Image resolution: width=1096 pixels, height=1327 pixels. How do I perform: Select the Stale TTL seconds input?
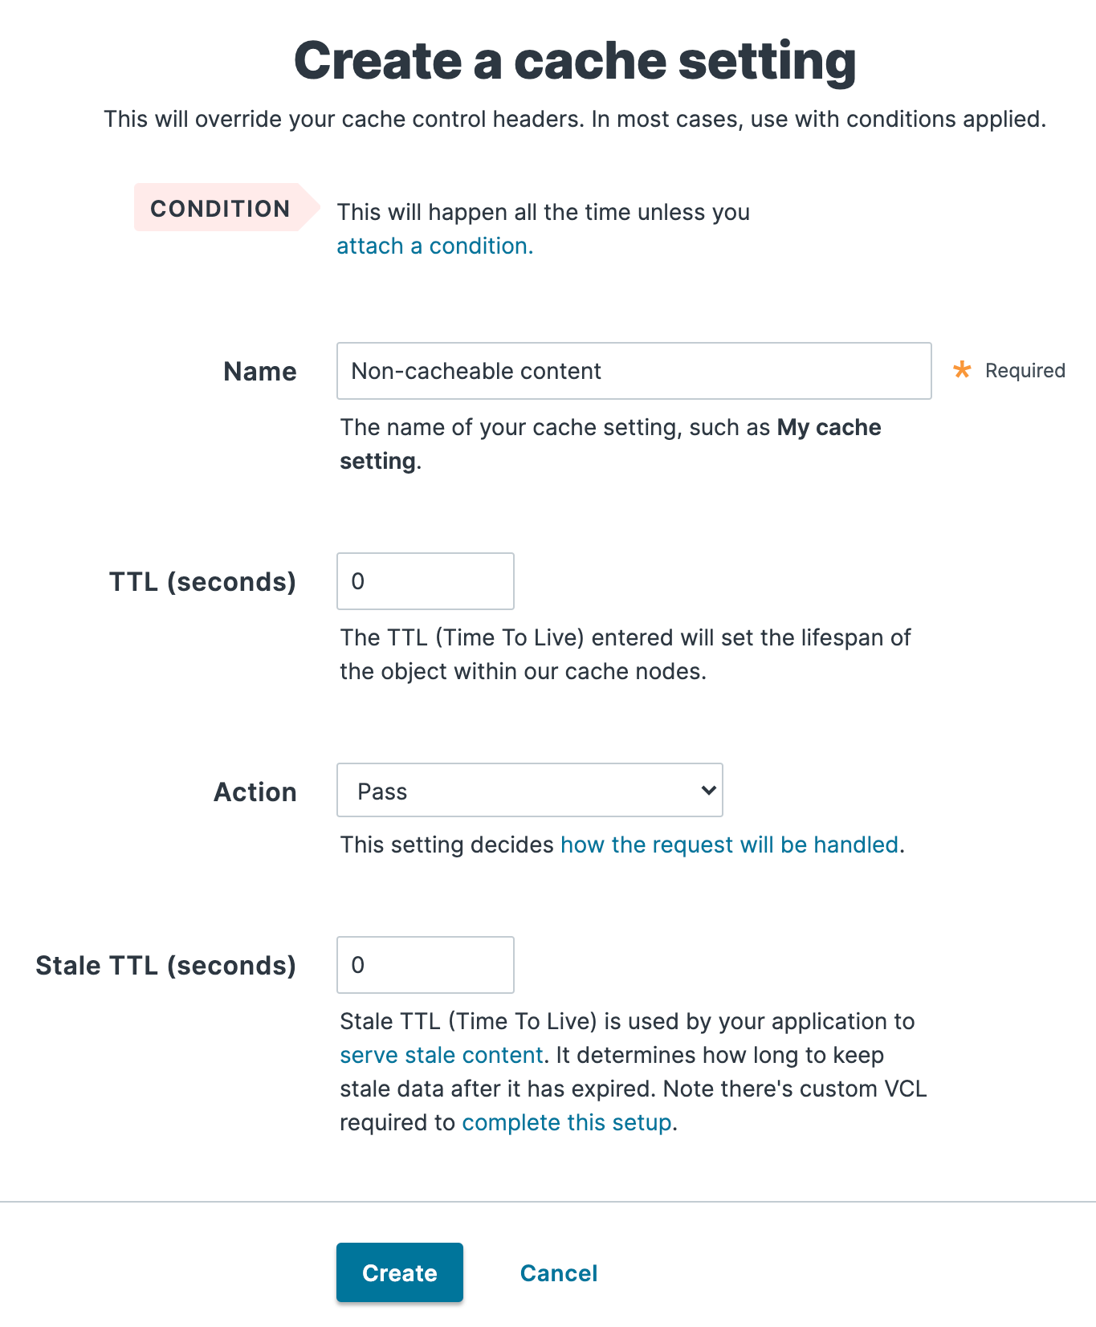tap(425, 964)
